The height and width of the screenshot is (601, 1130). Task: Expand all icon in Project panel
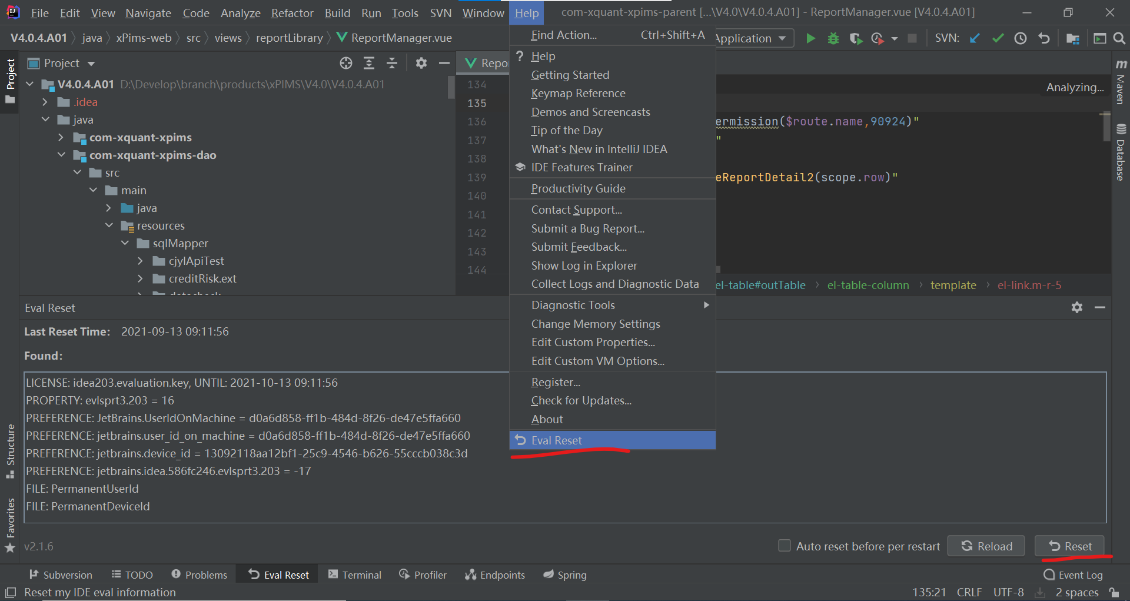point(369,63)
